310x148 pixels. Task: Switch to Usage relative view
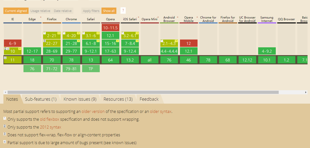(x=40, y=11)
